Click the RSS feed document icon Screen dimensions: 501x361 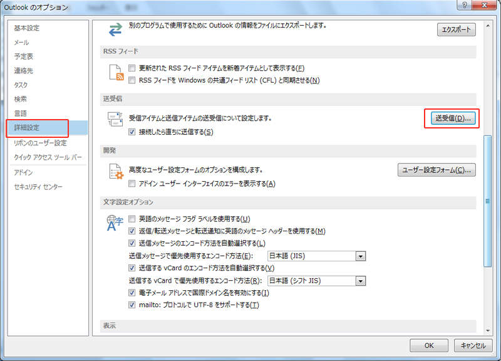pos(116,72)
